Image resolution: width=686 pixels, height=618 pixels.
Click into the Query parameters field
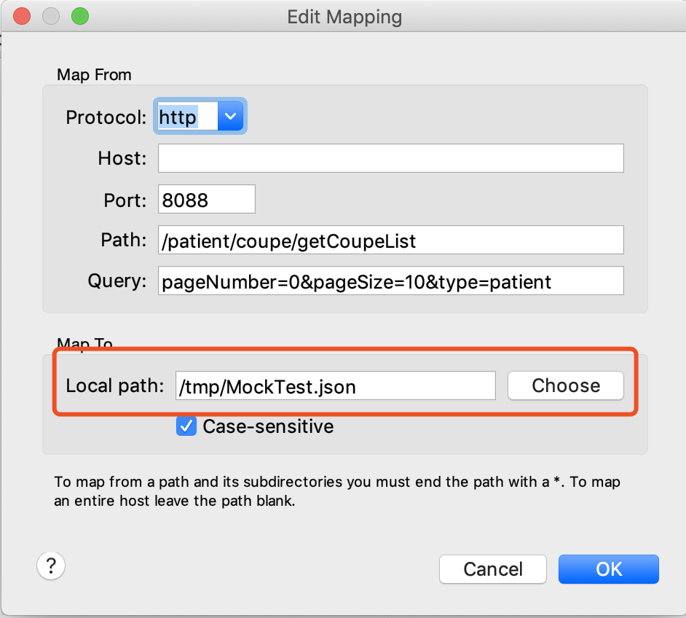[x=390, y=281]
